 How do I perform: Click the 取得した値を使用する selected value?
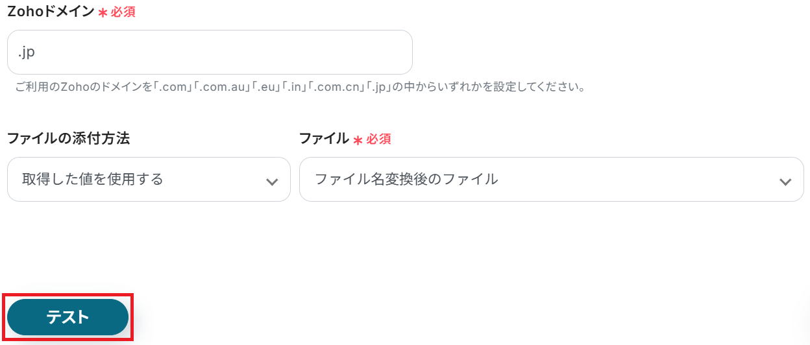[x=93, y=179]
